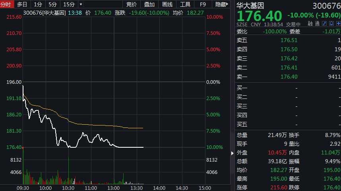Click the 换手 value 8.79%
The height and width of the screenshot is (191, 341).
click(333, 135)
